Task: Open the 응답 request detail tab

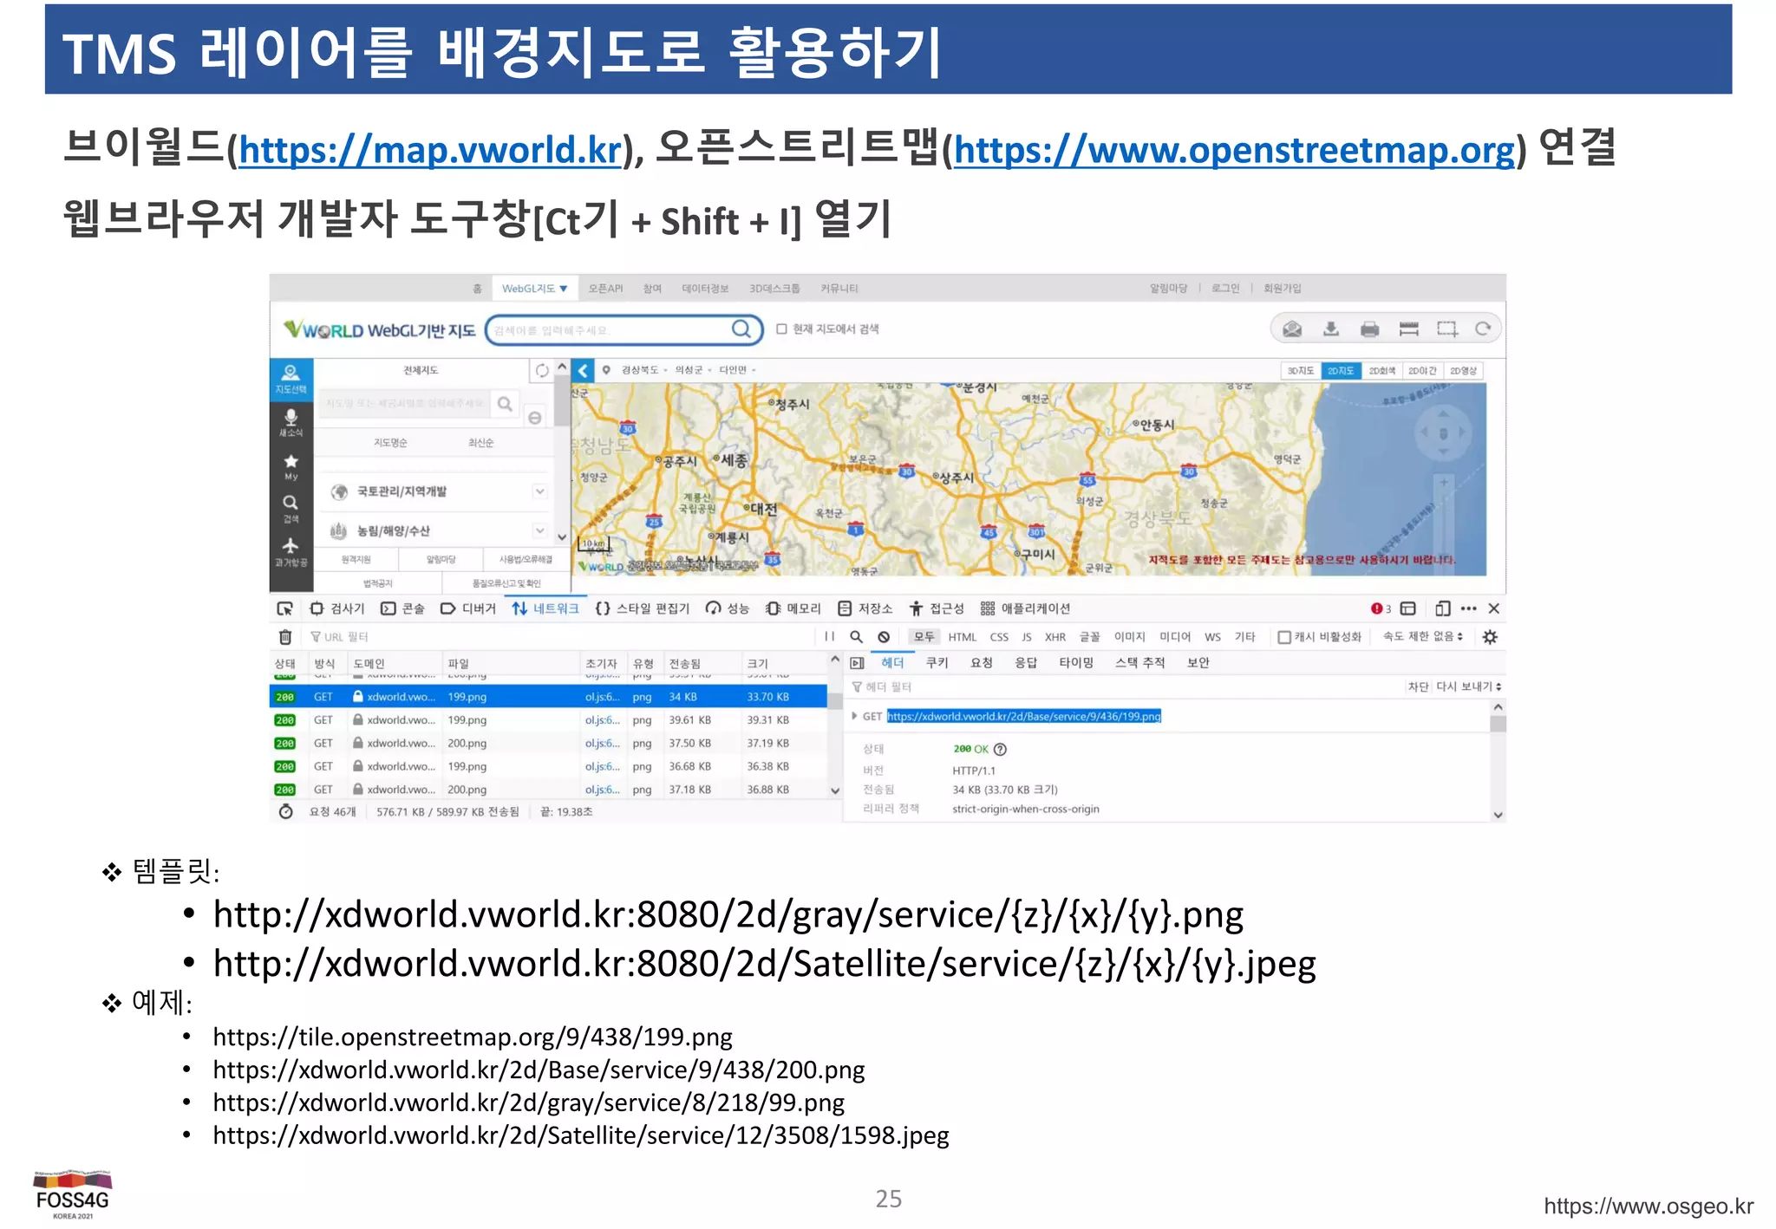Action: 1026,663
